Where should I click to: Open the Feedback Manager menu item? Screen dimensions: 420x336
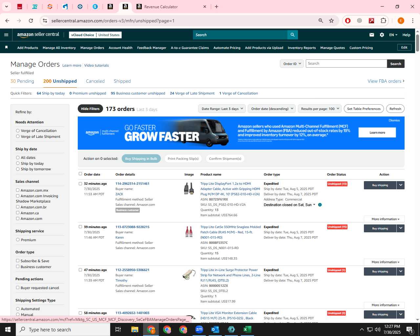point(152,48)
